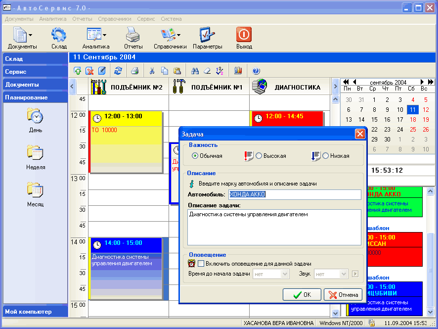Viewport: 438px width, 329px height.
Task: Click the Выход exit icon
Action: (244, 38)
